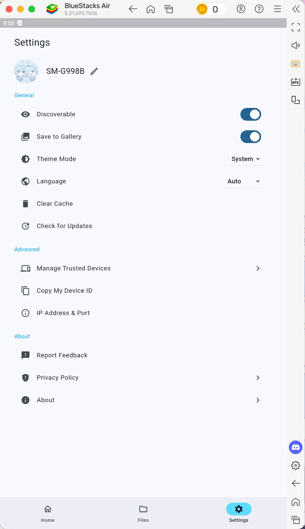305x529 pixels.
Task: Open the Language Auto dropdown
Action: 245,182
